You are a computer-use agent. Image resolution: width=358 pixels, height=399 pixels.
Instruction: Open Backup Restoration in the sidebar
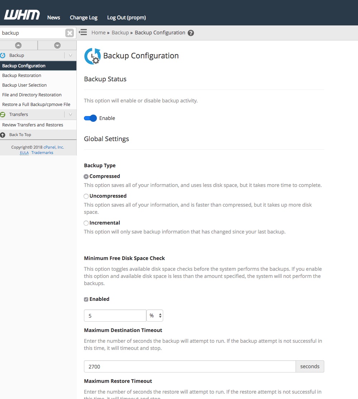(x=22, y=76)
